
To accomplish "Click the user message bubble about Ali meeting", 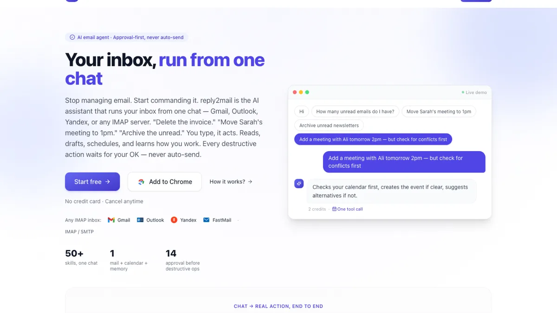I will pyautogui.click(x=404, y=162).
